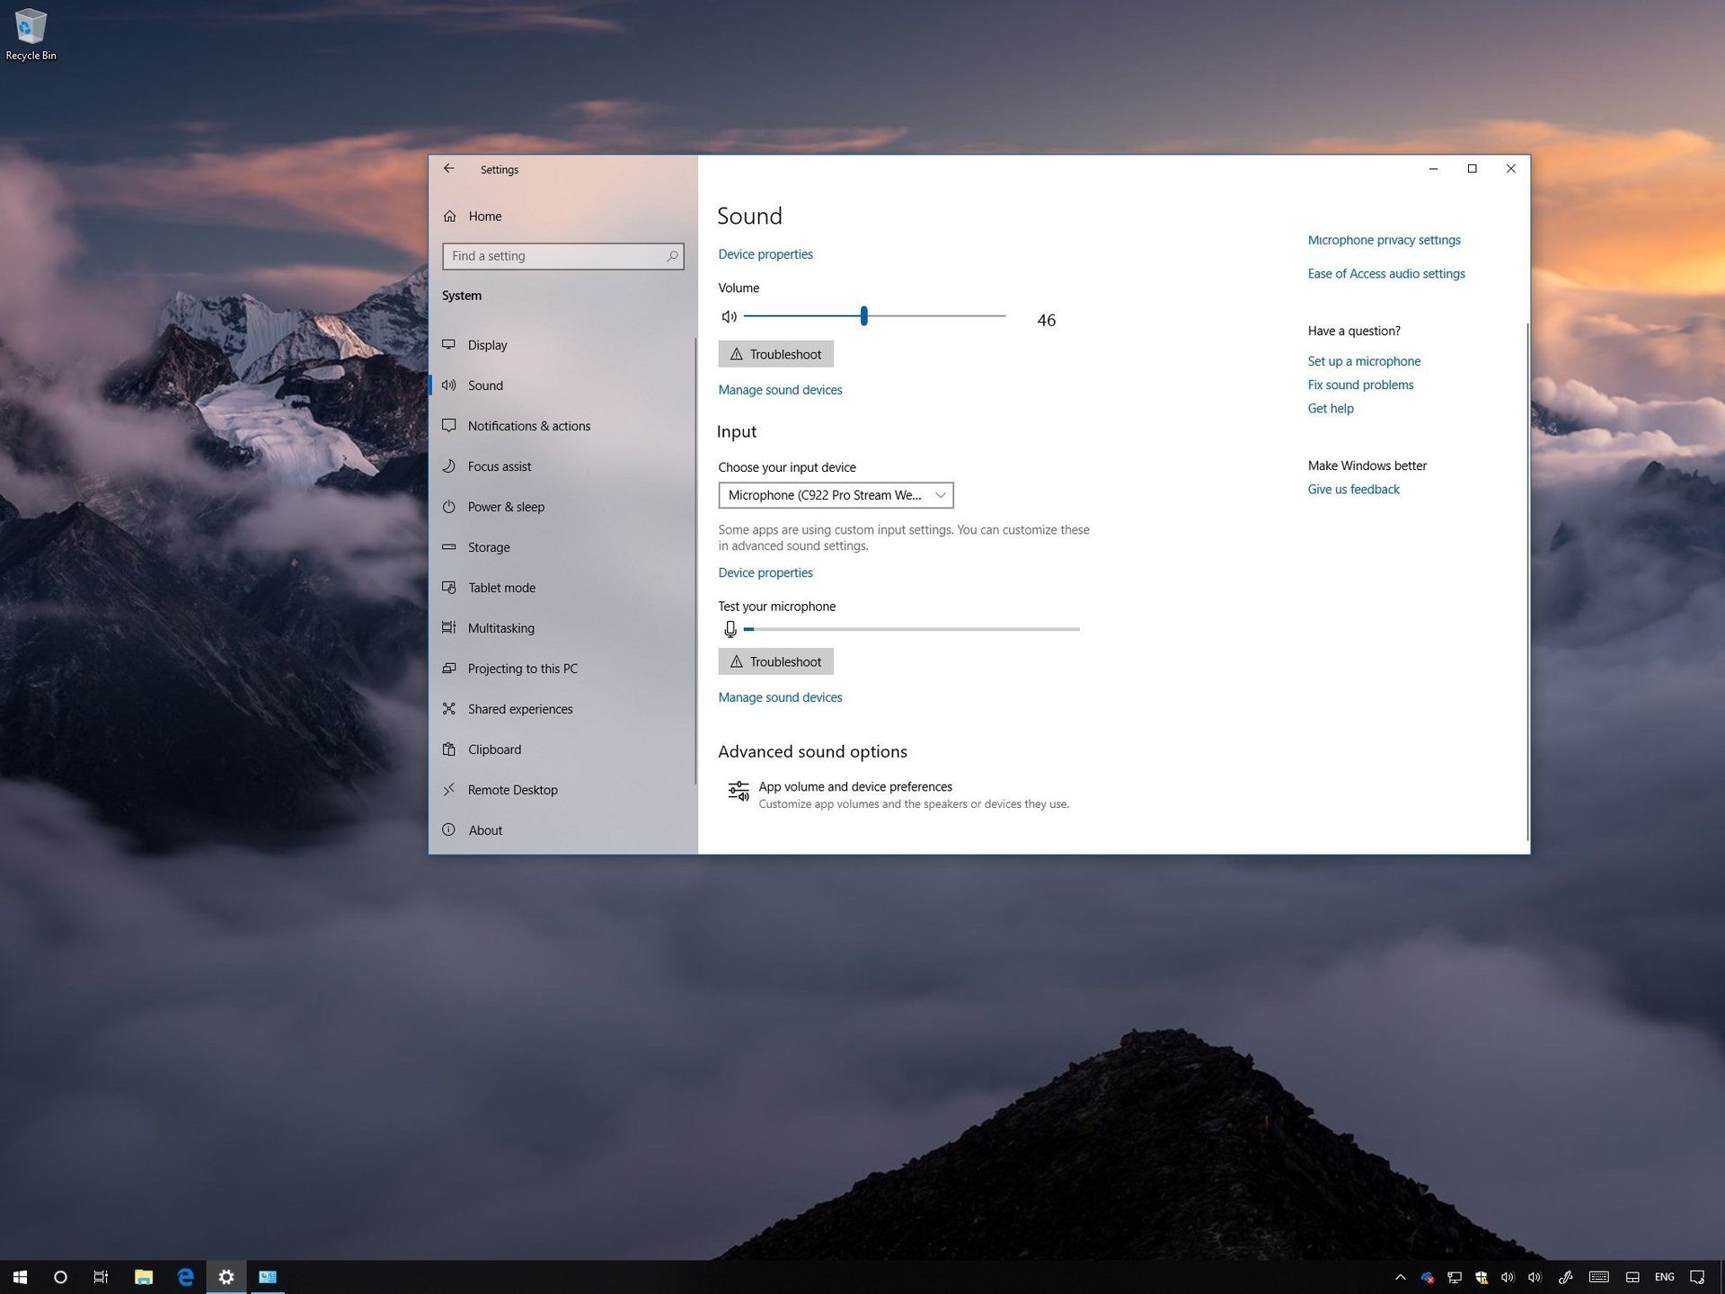Open Power & sleep settings
The width and height of the screenshot is (1725, 1294).
tap(506, 507)
